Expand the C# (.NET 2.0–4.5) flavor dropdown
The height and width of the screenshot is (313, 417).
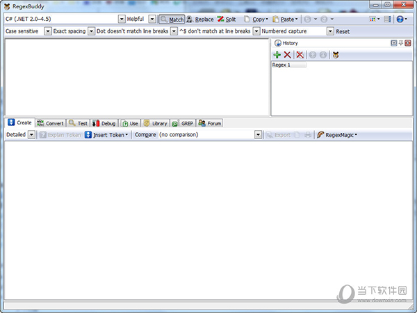click(122, 19)
